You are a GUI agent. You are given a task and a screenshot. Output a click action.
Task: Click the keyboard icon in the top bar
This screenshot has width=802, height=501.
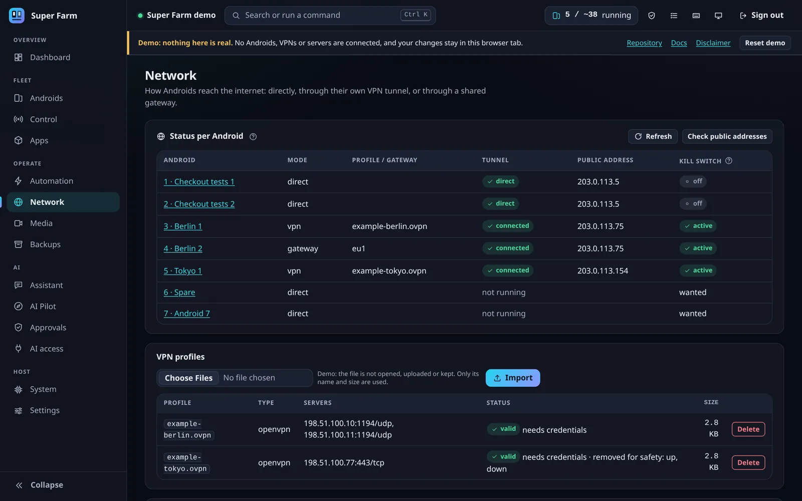(x=696, y=16)
